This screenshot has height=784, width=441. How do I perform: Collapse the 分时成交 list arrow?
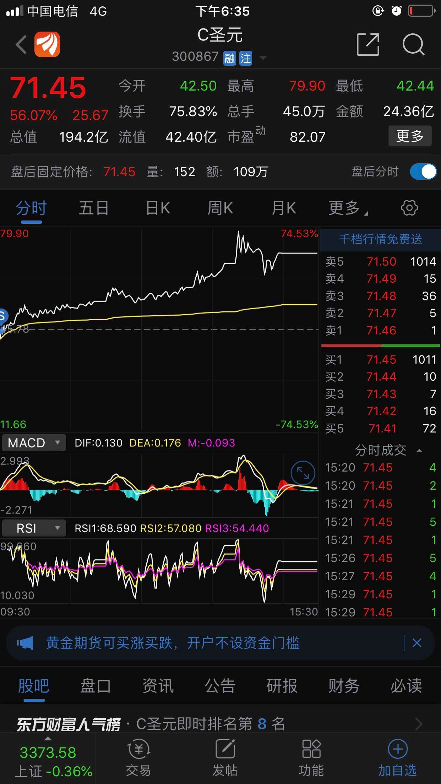tap(419, 451)
